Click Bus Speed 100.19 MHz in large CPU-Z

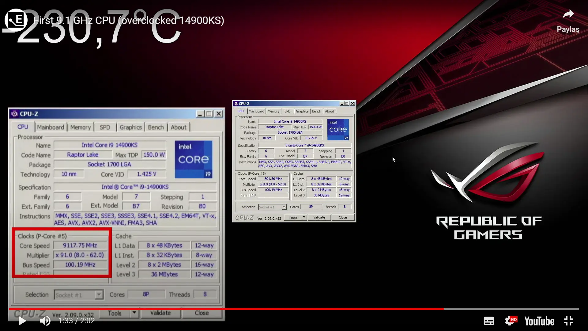point(80,264)
